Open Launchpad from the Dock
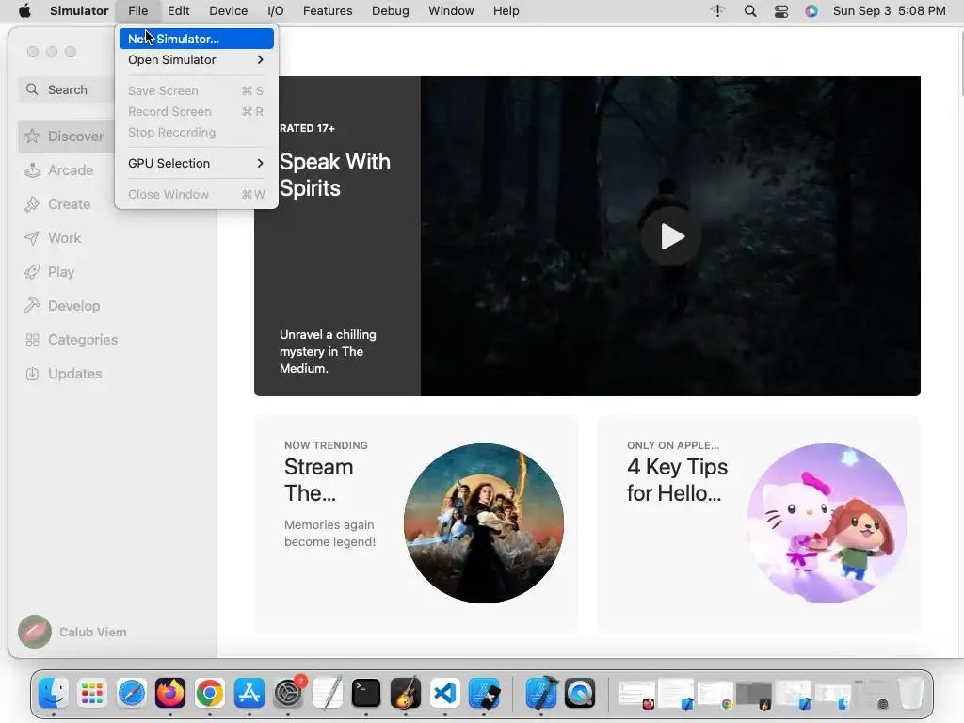 click(92, 694)
